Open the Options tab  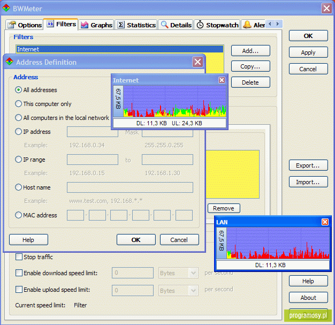pyautogui.click(x=25, y=25)
